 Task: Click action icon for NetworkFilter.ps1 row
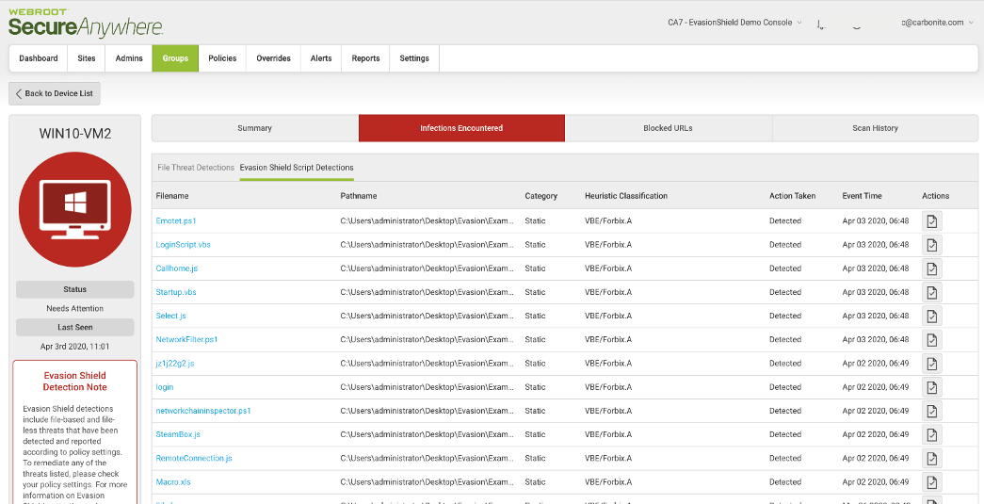[932, 339]
